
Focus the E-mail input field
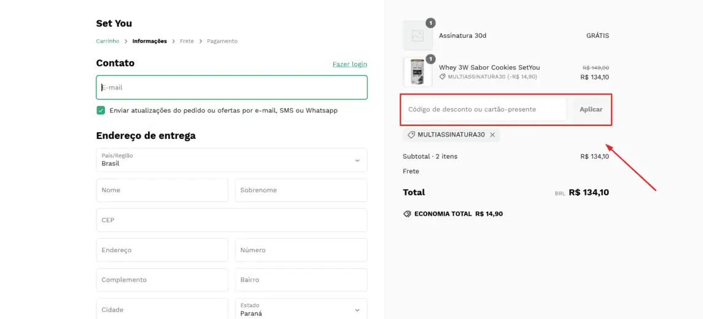pos(232,87)
